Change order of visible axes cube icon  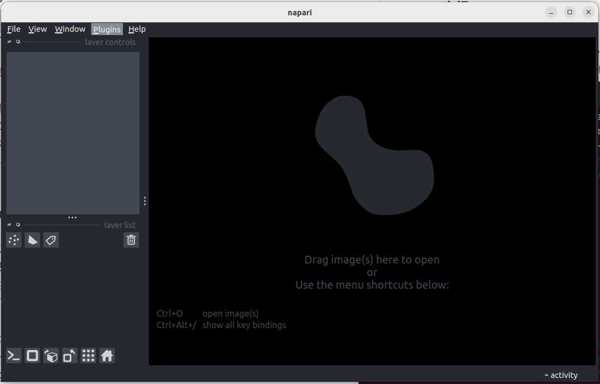click(x=51, y=356)
